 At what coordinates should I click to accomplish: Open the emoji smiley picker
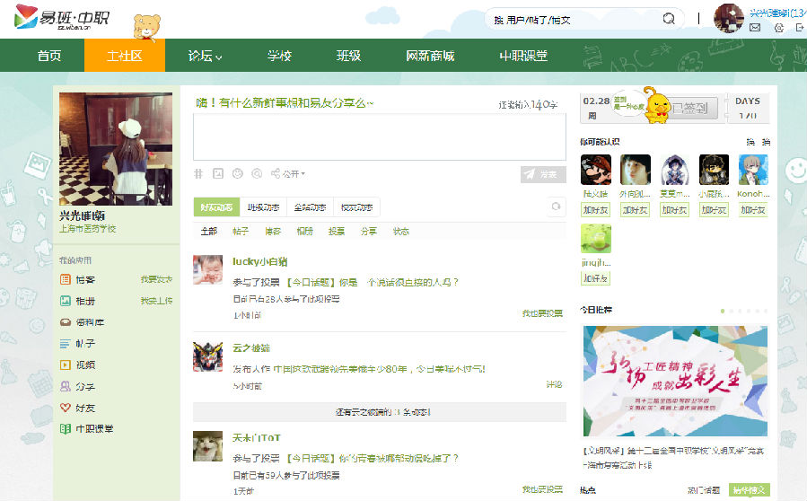coord(237,173)
